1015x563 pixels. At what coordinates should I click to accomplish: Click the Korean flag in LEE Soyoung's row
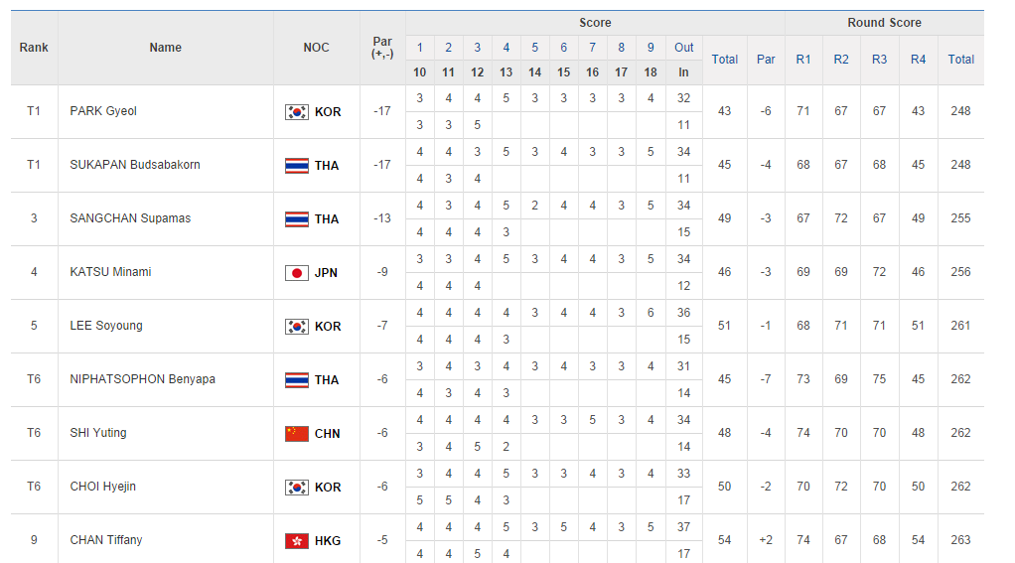tap(296, 327)
